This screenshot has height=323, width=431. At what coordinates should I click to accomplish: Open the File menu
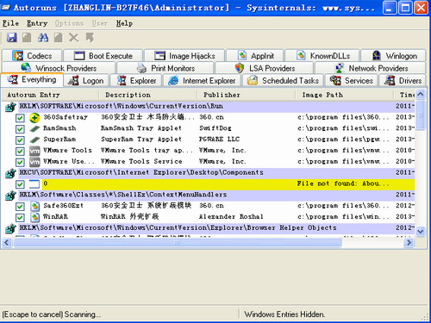(x=10, y=23)
